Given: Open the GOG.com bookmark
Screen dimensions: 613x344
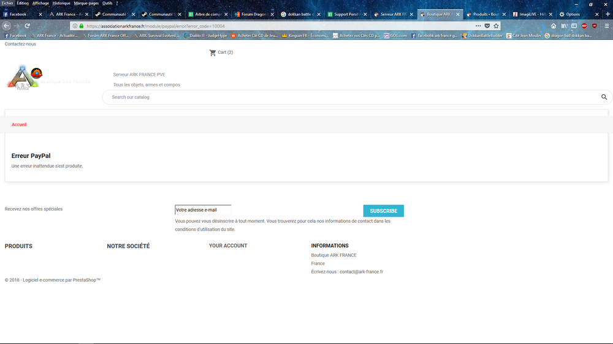Looking at the screenshot, I should (395, 36).
